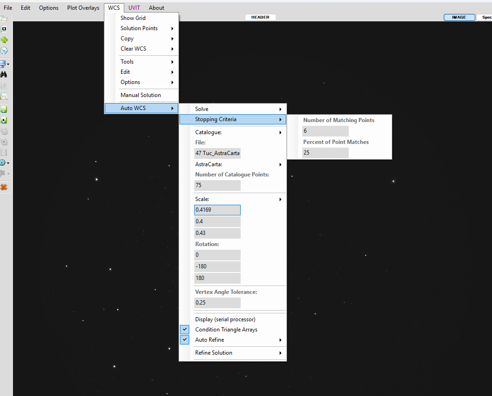Click the open folder icon in sidebar
Viewport: 492px width, 396px height.
[4, 19]
